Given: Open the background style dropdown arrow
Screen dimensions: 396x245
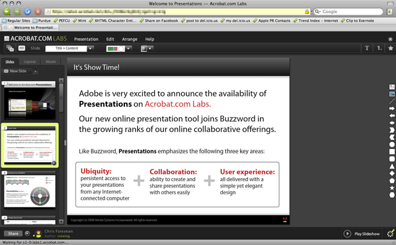Looking at the screenshot, I should coord(150,48).
